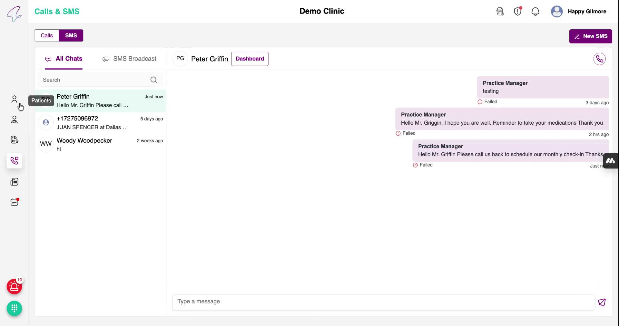This screenshot has width=619, height=326.
Task: Click the notification bell in the header
Action: click(x=535, y=11)
